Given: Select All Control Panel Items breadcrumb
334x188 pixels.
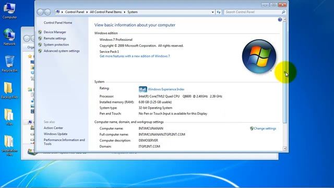Looking at the screenshot, I should pyautogui.click(x=105, y=12).
